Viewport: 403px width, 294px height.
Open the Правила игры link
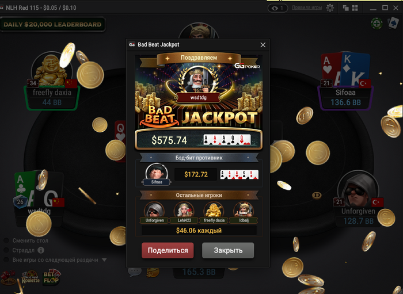point(307,7)
